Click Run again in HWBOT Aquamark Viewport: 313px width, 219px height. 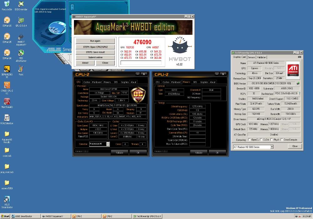[x=95, y=41]
